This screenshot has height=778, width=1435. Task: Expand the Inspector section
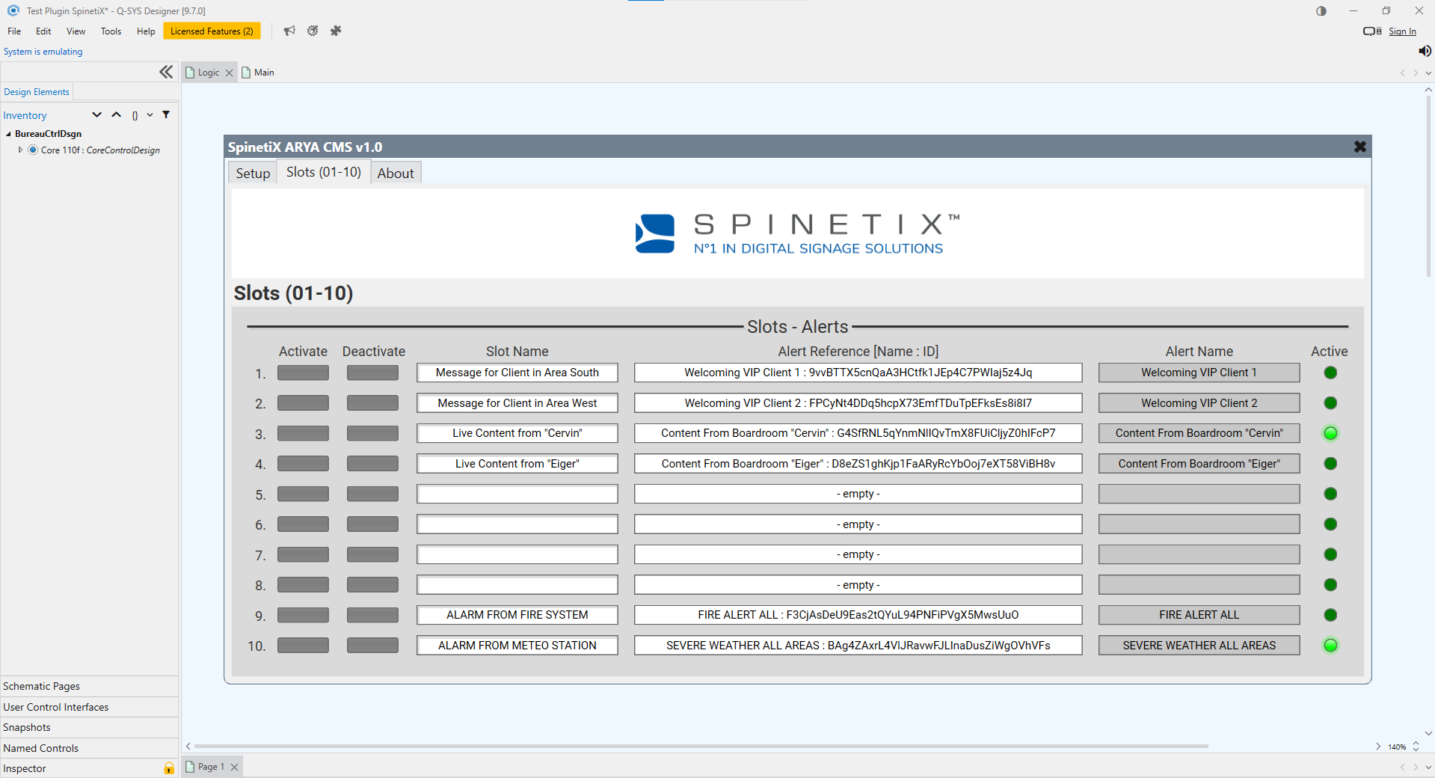coord(89,768)
